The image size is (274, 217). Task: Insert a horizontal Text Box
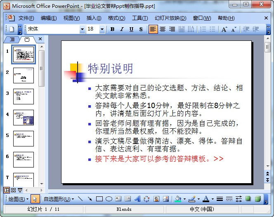[118, 199]
